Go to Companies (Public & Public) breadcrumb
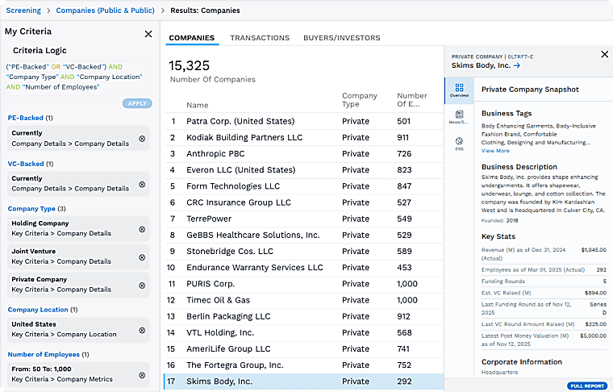The width and height of the screenshot is (613, 392). coord(105,10)
